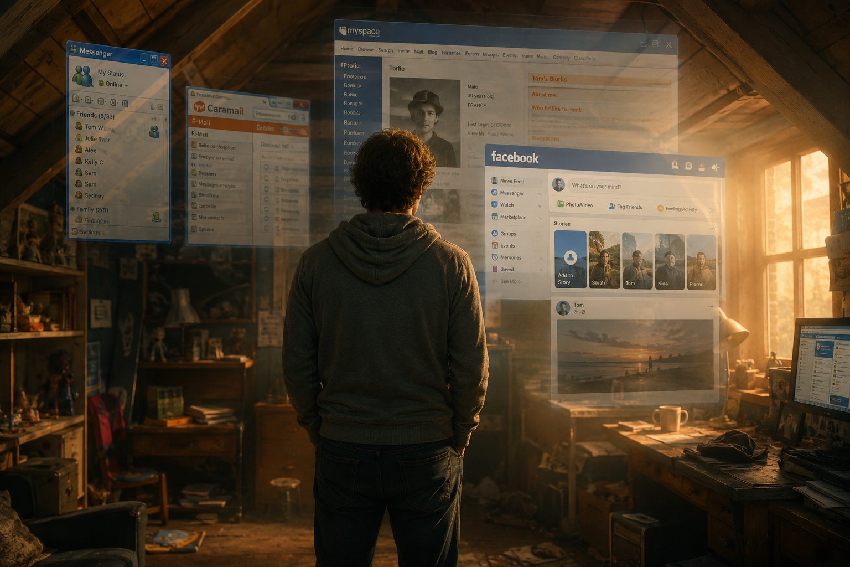Open Nina's story thumbnail
Viewport: 850px width, 567px height.
click(670, 261)
